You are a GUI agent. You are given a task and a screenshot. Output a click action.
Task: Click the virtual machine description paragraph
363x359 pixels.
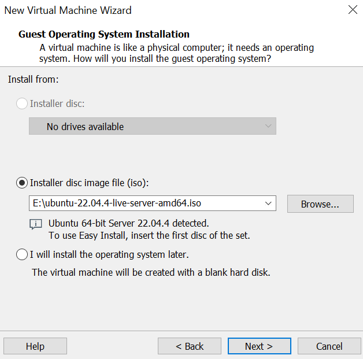click(176, 53)
